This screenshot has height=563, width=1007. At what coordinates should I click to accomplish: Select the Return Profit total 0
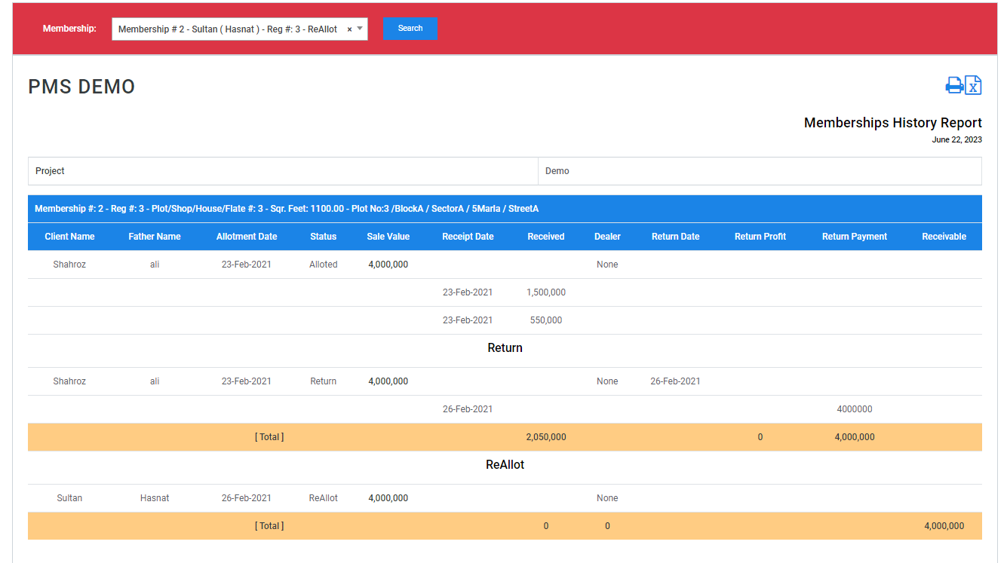(x=760, y=437)
